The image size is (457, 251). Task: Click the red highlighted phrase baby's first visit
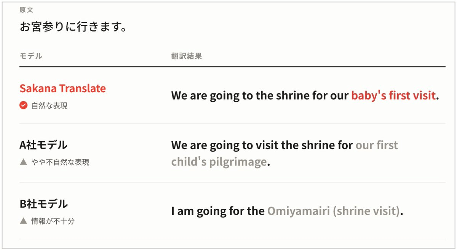[393, 96]
